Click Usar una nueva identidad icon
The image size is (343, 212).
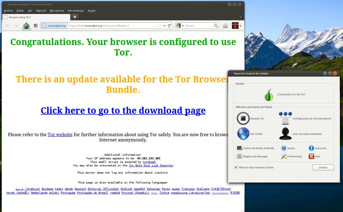tap(285, 134)
